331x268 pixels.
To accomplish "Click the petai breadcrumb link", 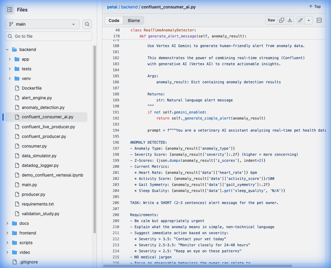I will coord(112,7).
